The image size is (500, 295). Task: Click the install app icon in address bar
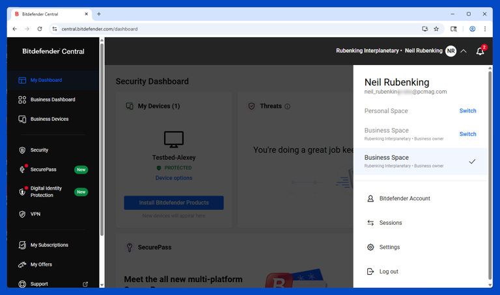(424, 29)
